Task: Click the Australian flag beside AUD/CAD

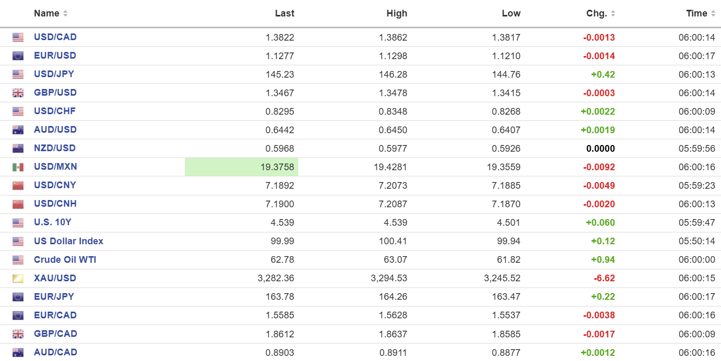Action: pos(18,352)
